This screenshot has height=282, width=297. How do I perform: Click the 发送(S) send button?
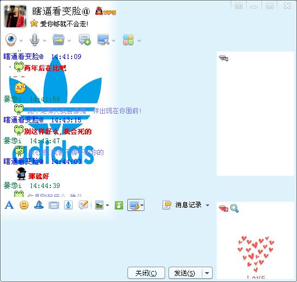(x=185, y=273)
